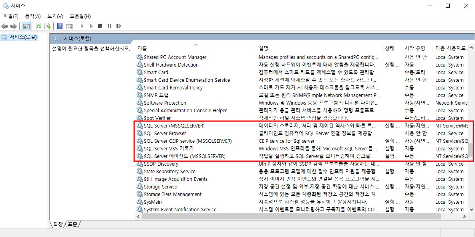Click the Forward arrow toolbar icon

[x=14, y=26]
